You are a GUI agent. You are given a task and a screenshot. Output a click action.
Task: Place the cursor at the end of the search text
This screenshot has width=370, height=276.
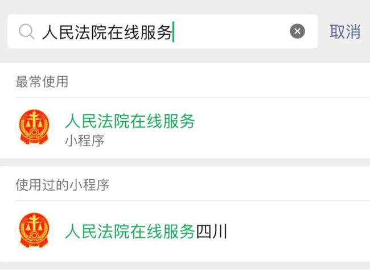[x=174, y=32]
